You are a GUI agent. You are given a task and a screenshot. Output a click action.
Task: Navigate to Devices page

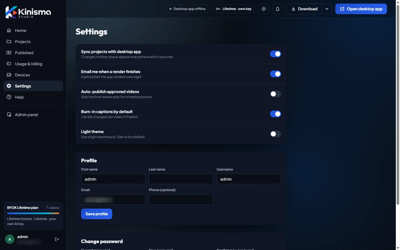[x=33, y=75]
